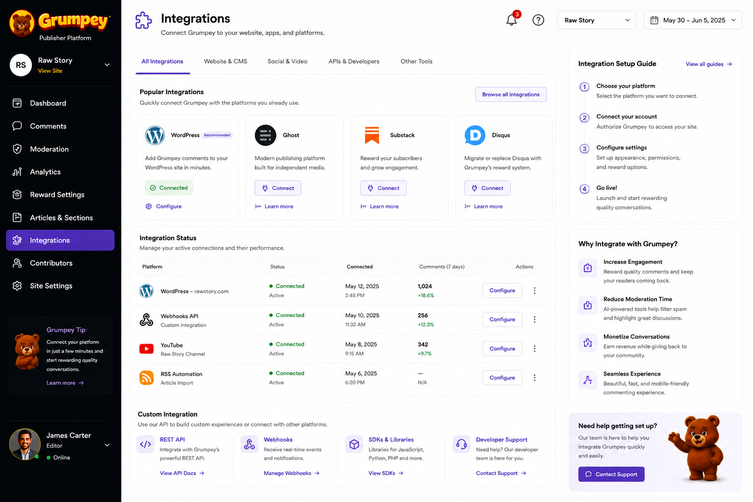
Task: Click James Carter profile photo
Action: [25, 444]
